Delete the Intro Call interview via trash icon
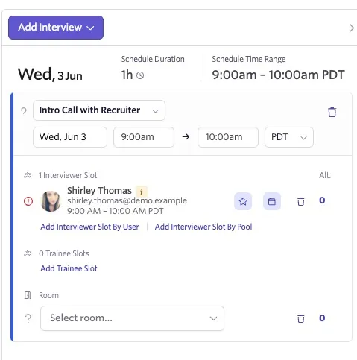 click(332, 112)
